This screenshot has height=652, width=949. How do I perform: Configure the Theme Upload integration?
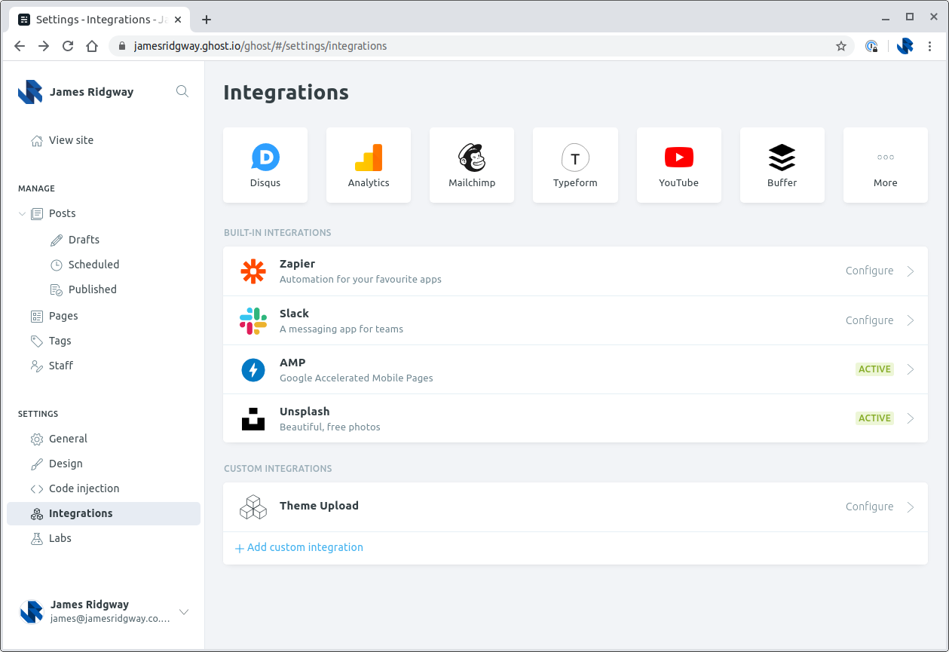pos(869,507)
